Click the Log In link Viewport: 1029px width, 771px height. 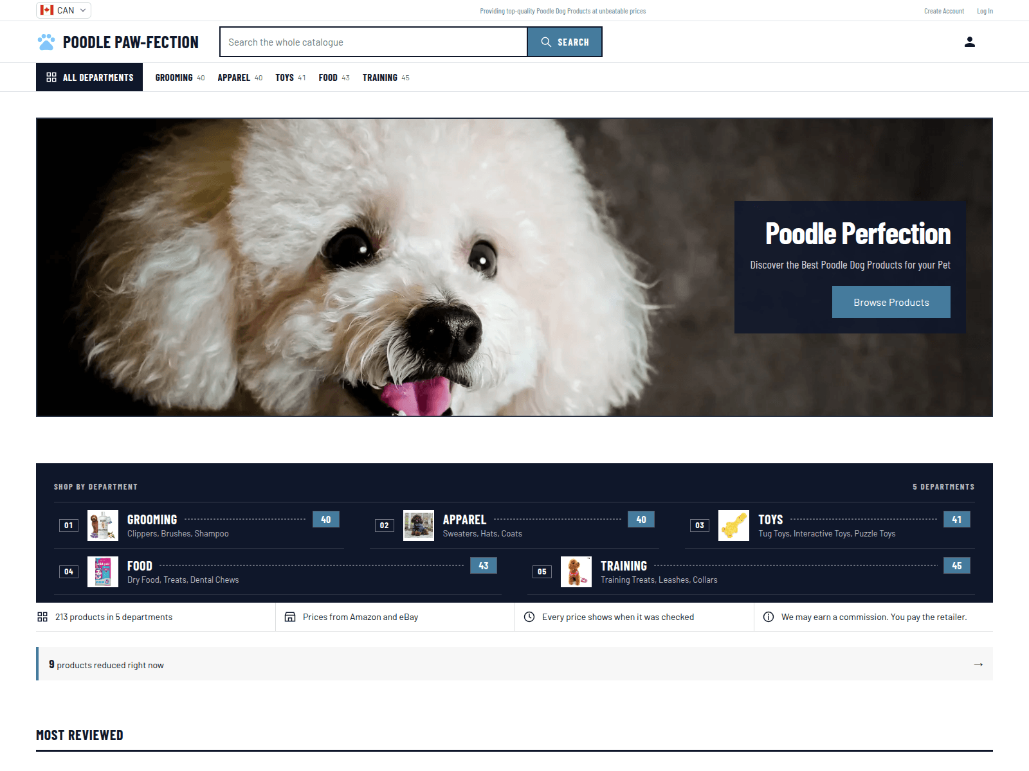point(985,11)
